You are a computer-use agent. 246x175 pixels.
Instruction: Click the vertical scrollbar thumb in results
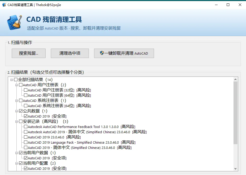(x=235, y=113)
